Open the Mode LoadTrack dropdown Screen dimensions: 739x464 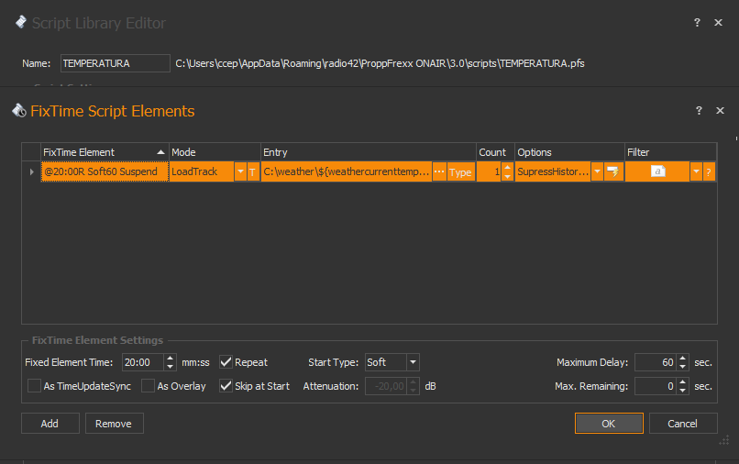(x=240, y=171)
